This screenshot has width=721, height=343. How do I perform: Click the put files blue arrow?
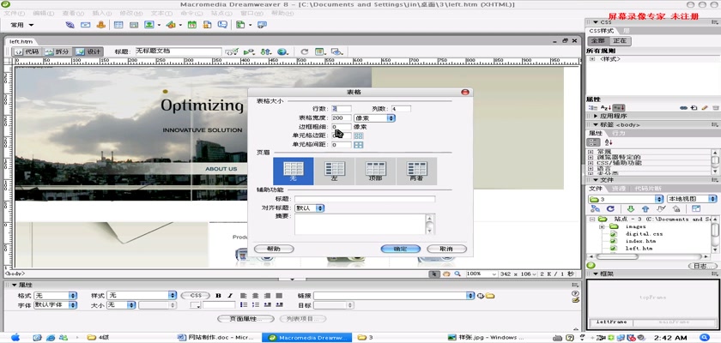645,209
